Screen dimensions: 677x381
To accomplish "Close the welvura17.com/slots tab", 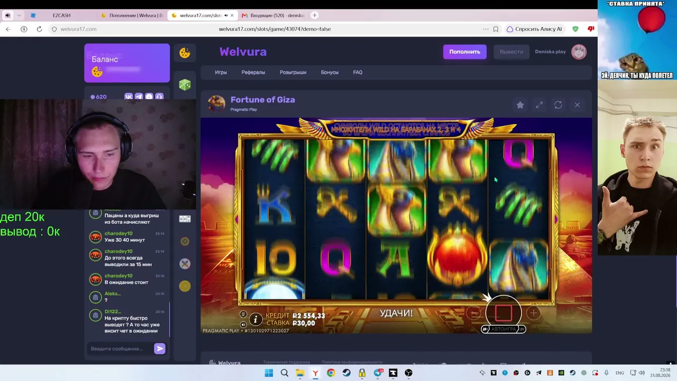I will pos(232,15).
